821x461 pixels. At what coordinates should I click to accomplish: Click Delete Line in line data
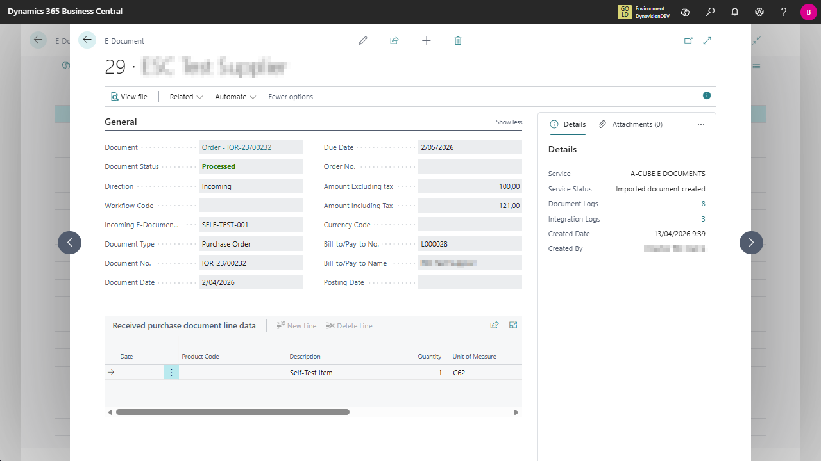pos(349,326)
